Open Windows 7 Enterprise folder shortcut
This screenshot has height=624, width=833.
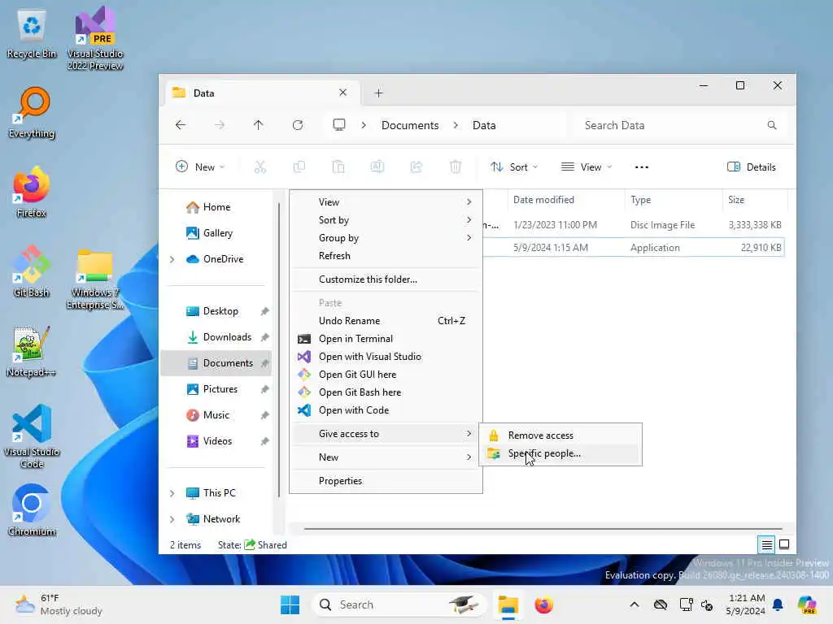coord(95,279)
